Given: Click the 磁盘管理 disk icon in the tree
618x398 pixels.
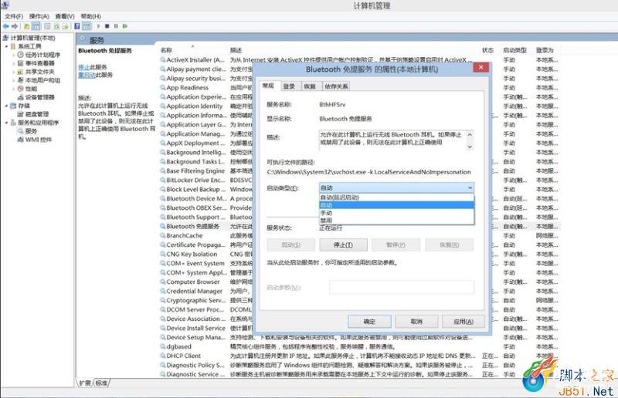Looking at the screenshot, I should [21, 114].
